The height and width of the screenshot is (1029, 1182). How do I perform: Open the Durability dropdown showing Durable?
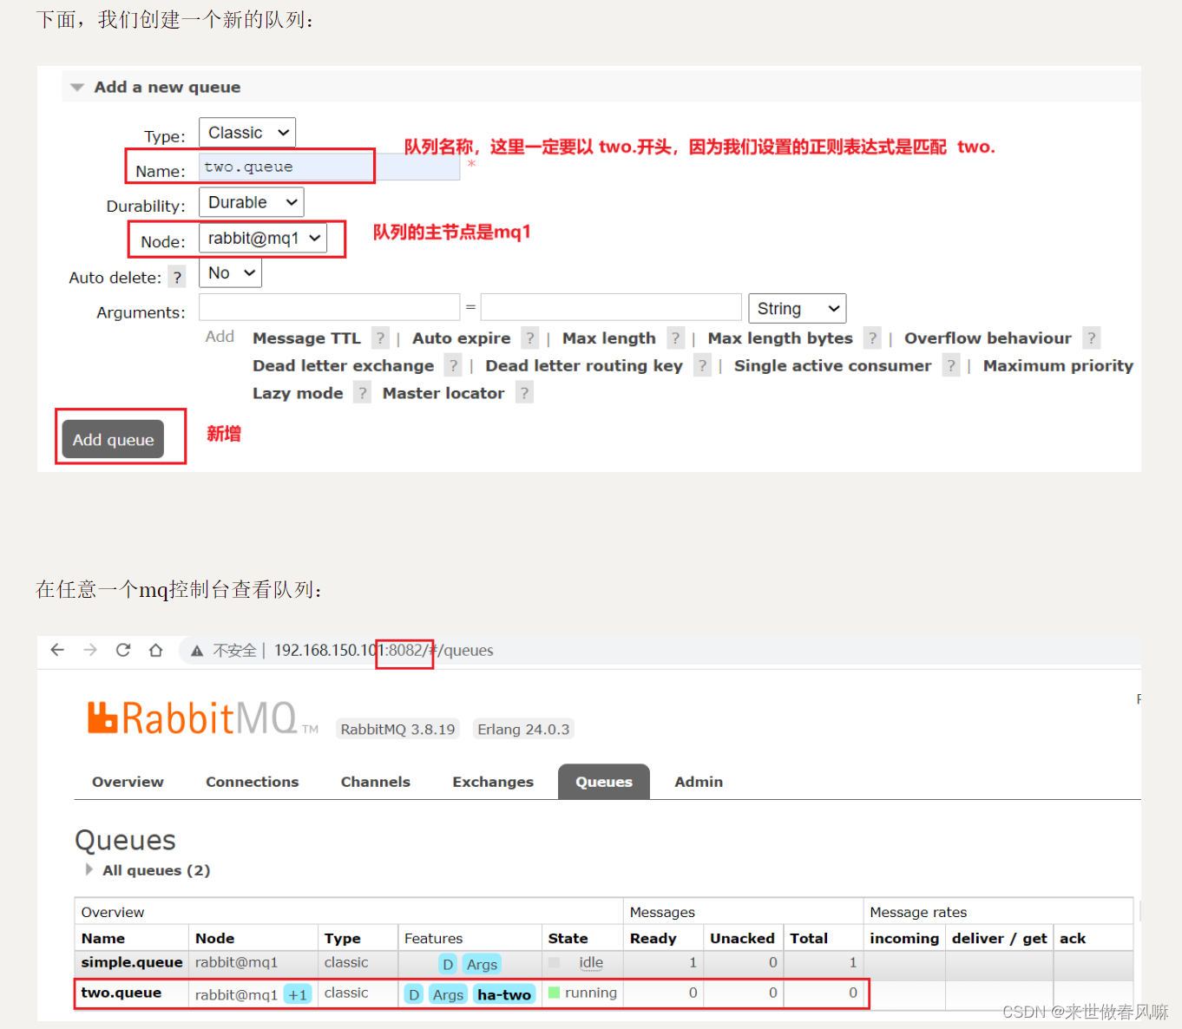click(x=251, y=202)
